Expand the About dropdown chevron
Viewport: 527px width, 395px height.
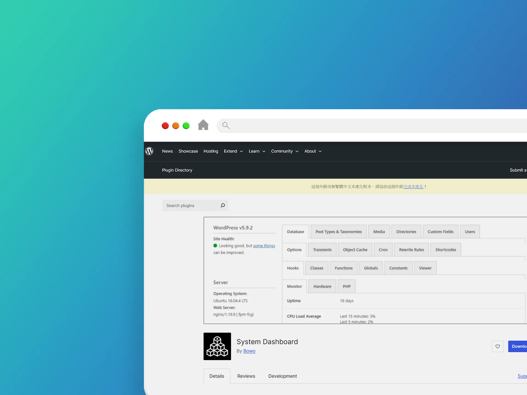(320, 151)
